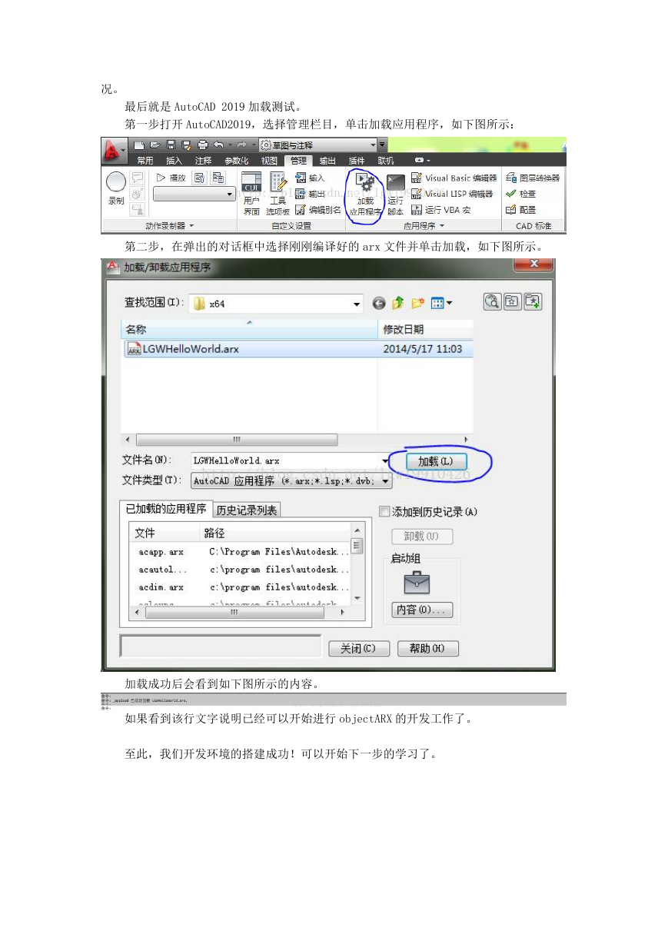Viewport: 668px width, 944px height.
Task: Select the 注释 ribbon tab
Action: click(x=203, y=161)
